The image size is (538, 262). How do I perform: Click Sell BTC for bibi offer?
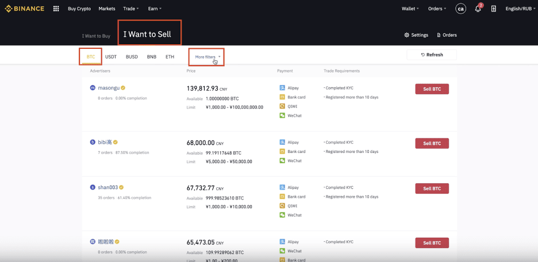click(x=432, y=143)
